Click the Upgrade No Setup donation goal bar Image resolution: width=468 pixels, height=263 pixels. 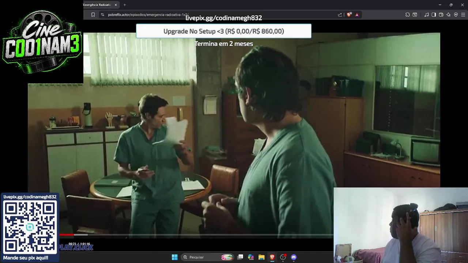click(224, 31)
